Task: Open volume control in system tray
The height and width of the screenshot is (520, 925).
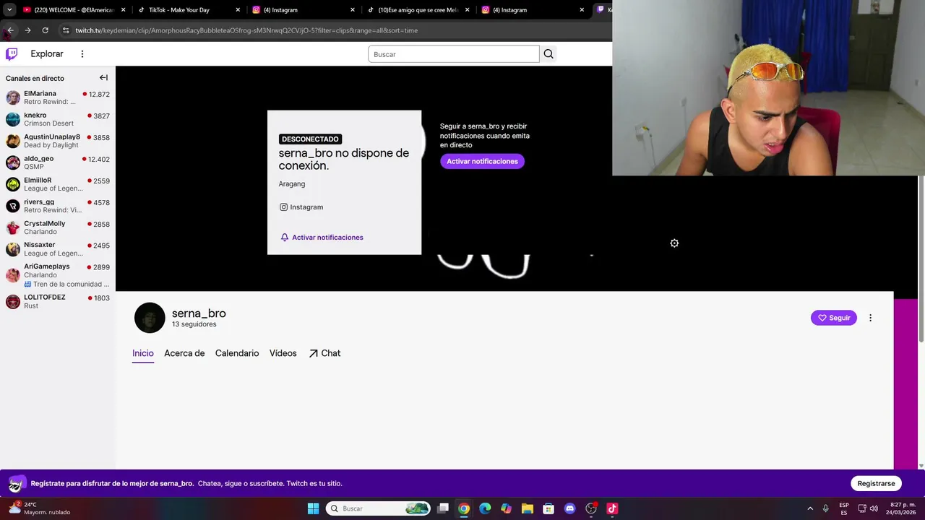Action: pyautogui.click(x=874, y=508)
